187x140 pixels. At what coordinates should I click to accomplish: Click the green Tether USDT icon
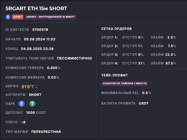tap(32, 104)
